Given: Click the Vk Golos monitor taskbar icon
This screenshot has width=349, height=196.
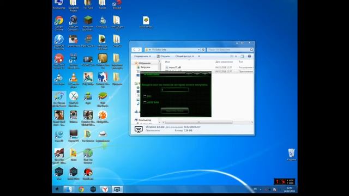Looking at the screenshot, I should tap(117, 189).
